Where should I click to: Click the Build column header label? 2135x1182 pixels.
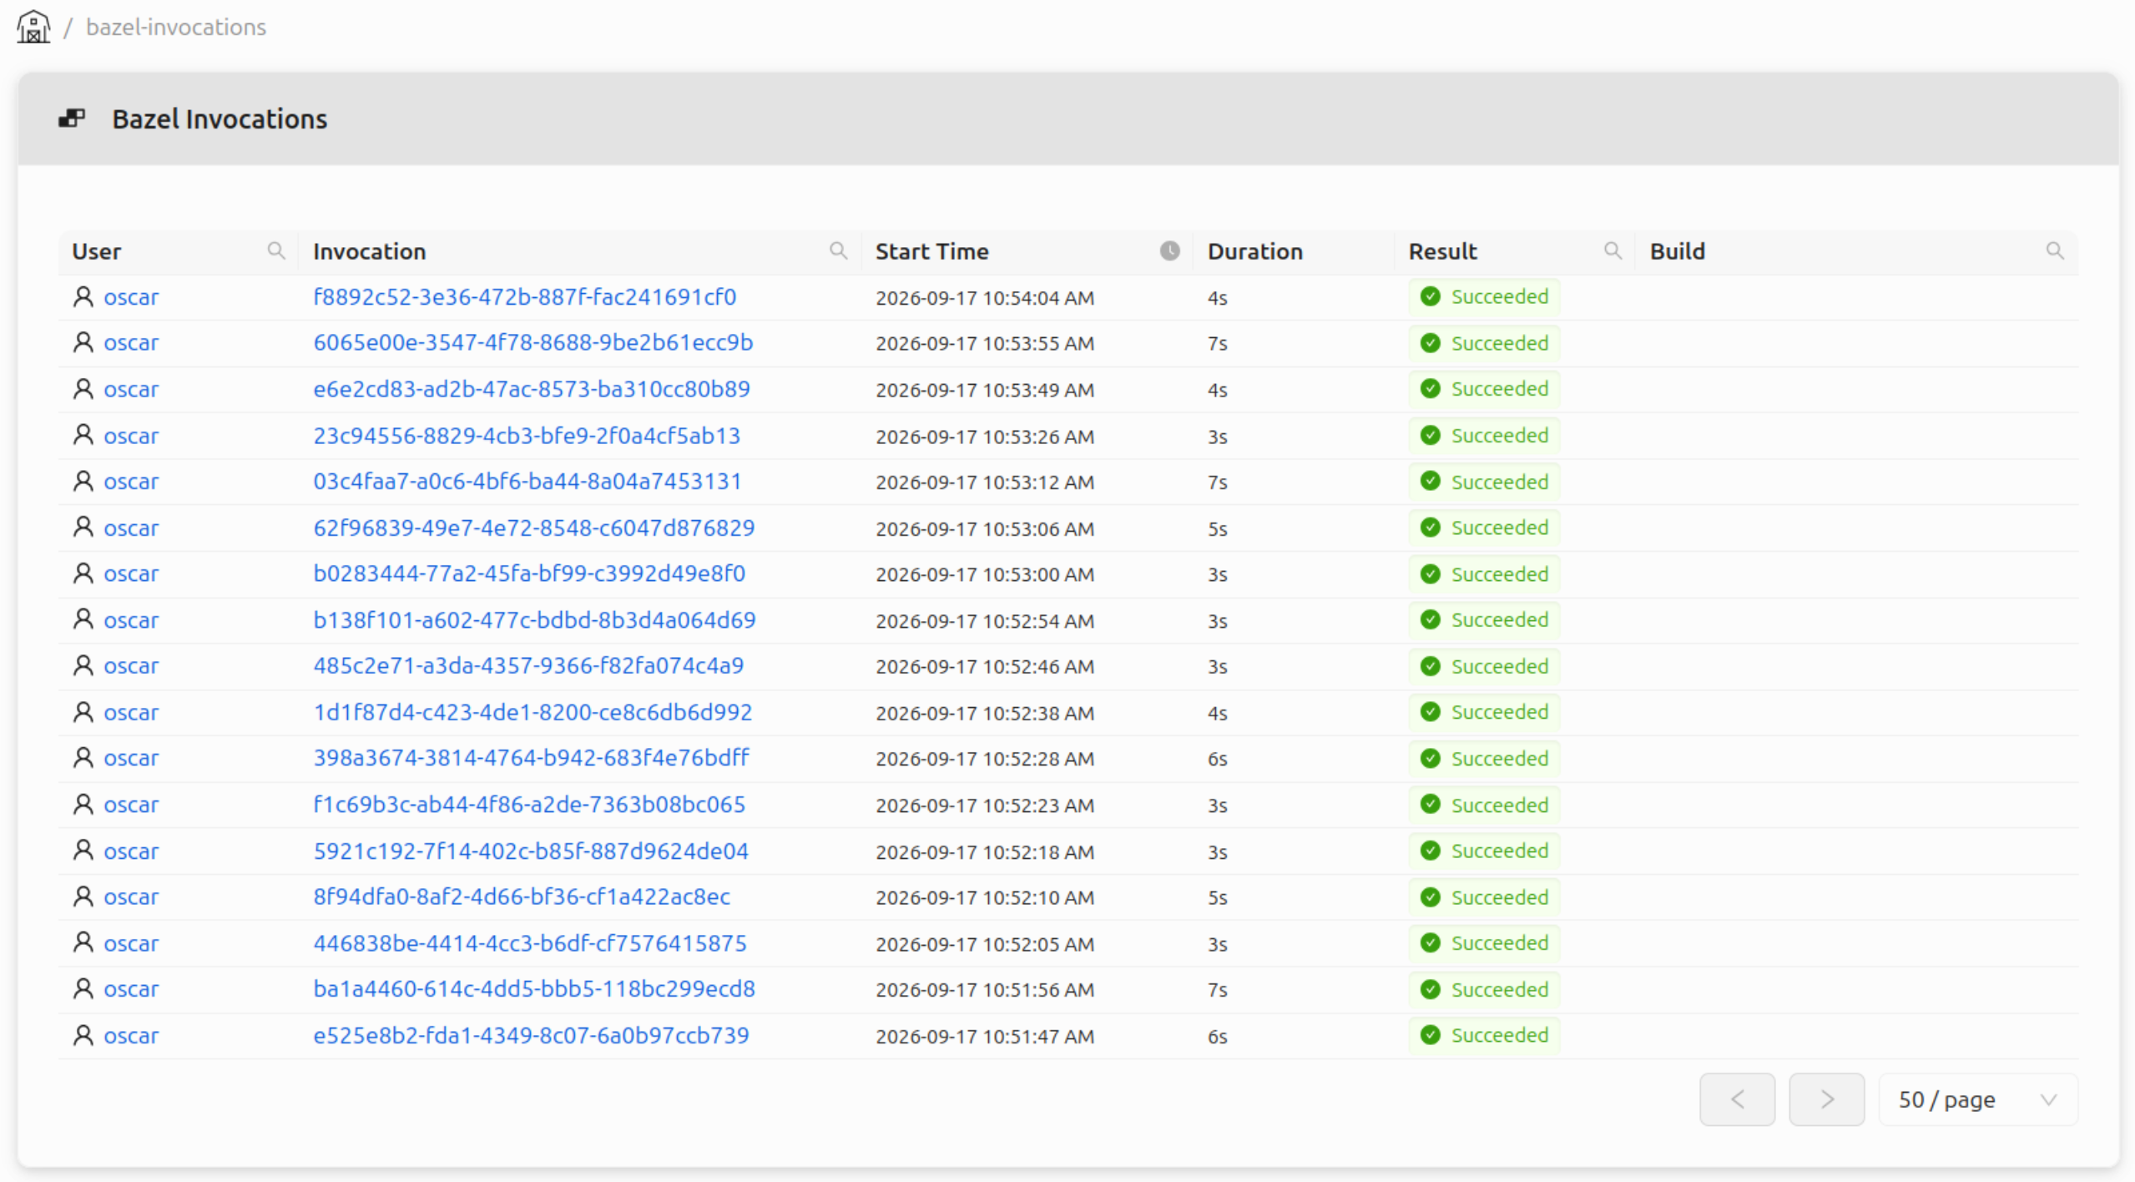pos(1677,251)
